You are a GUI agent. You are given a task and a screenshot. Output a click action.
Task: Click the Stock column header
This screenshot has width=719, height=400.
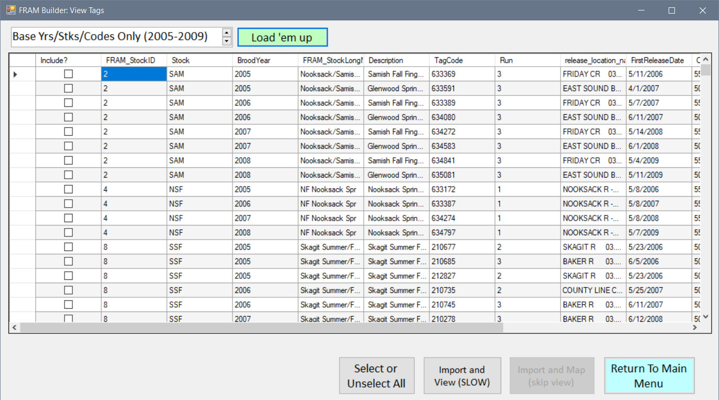(199, 60)
